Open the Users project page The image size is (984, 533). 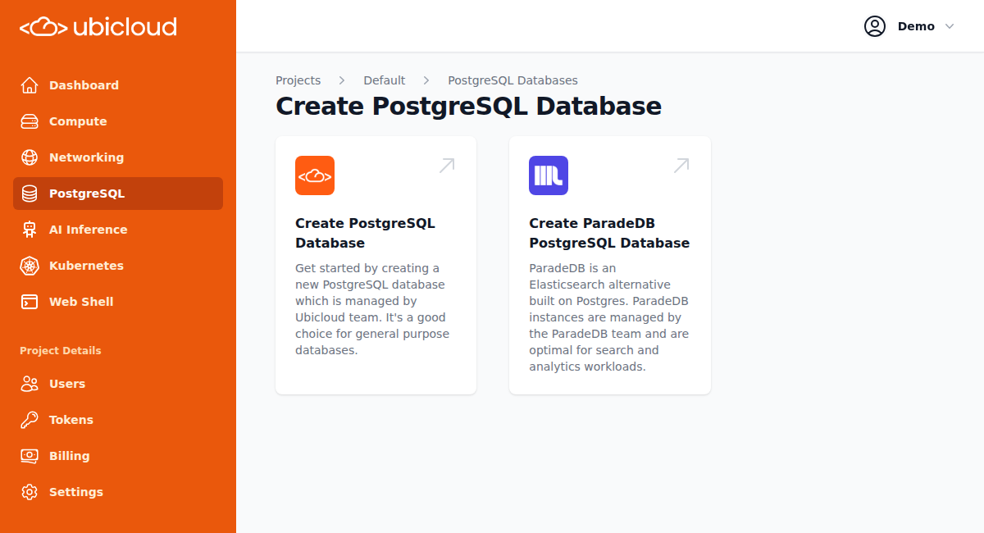click(x=118, y=384)
